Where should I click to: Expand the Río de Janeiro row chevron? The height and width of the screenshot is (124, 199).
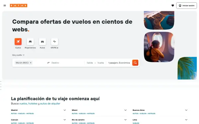pyautogui.click(x=125, y=120)
